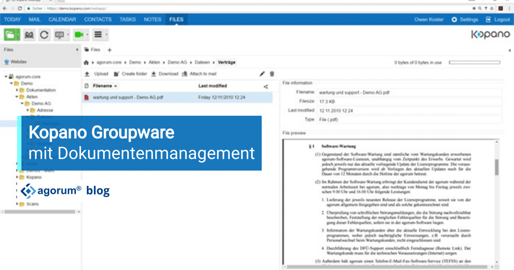Select the FILES tab in top navigation
This screenshot has width=514, height=270.
click(x=176, y=20)
